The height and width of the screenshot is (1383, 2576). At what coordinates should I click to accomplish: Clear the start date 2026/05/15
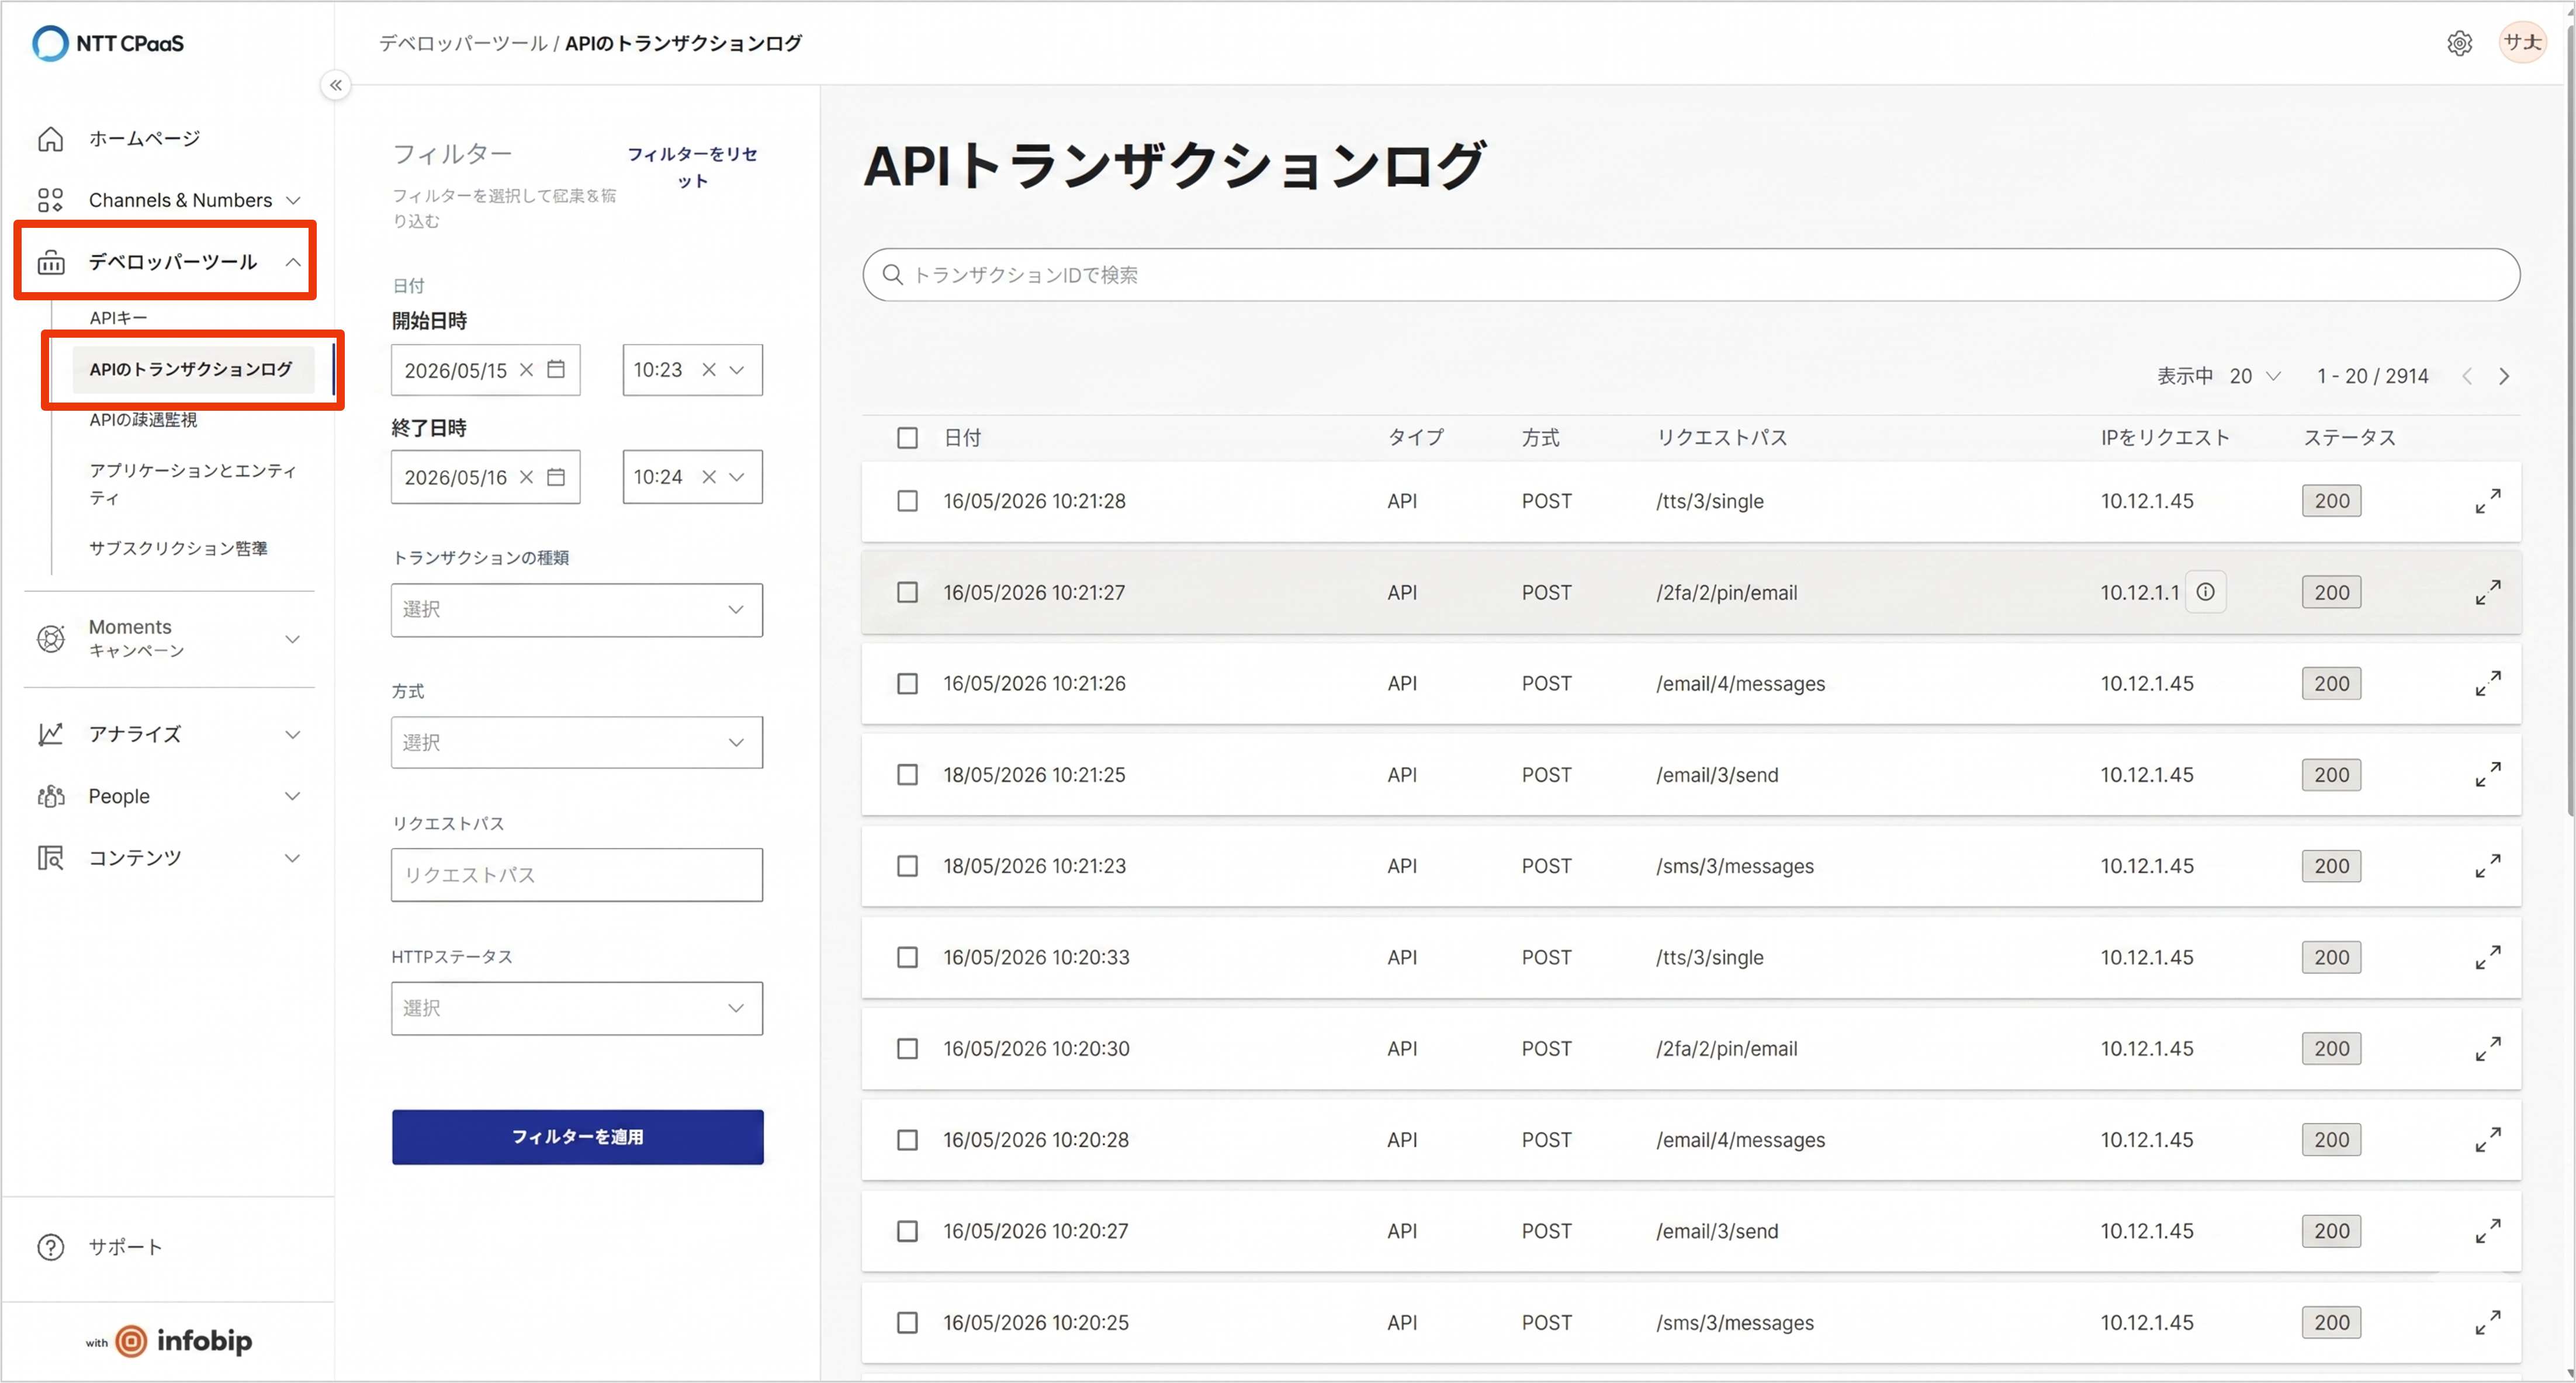tap(527, 370)
